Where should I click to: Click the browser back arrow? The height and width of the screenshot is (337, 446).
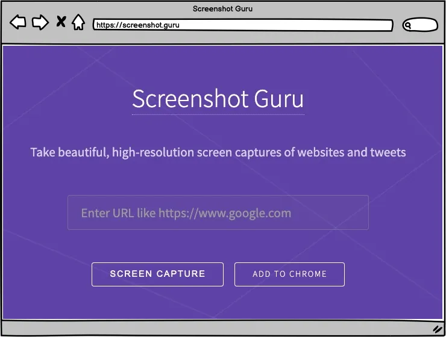point(18,22)
